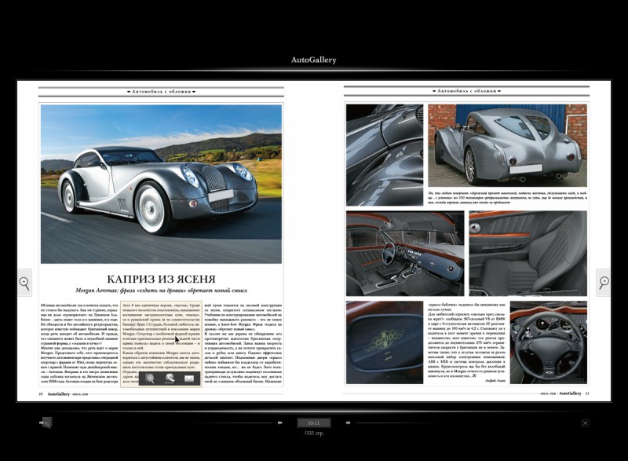
Task: Click the page slider line right of the arrows
Action: [396, 423]
